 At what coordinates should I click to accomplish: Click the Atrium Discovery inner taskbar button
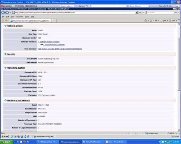(44, 136)
